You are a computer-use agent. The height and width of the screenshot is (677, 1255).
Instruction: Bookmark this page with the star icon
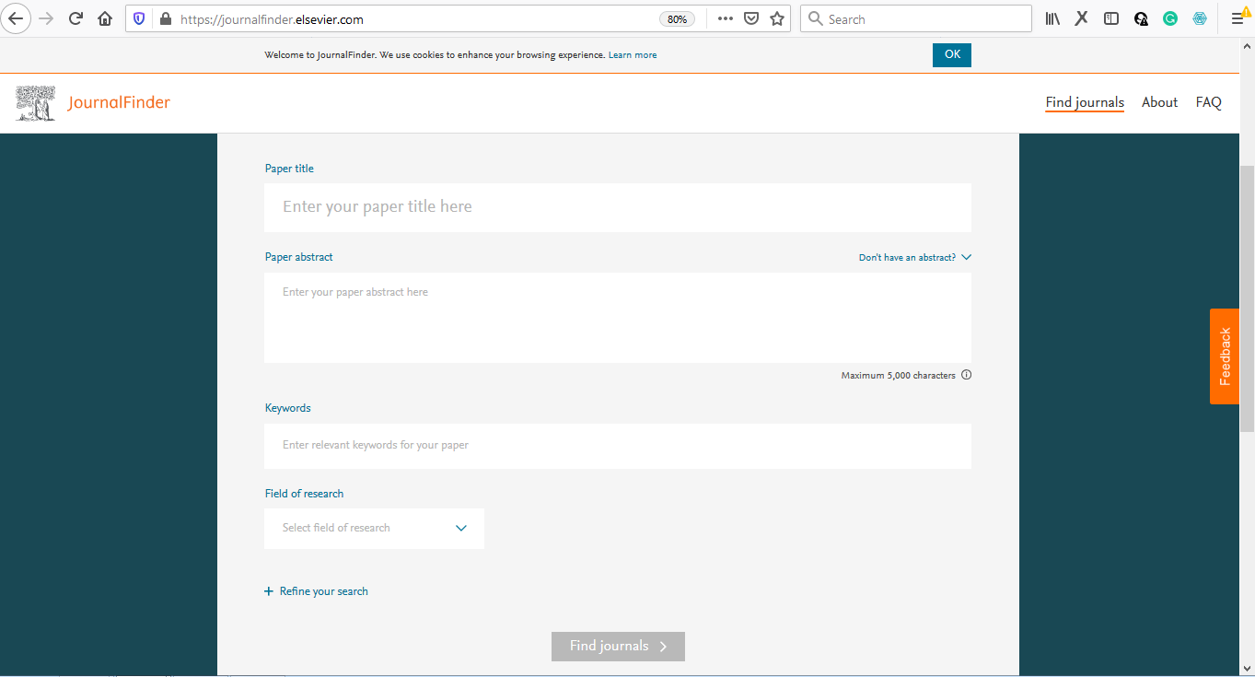(777, 18)
